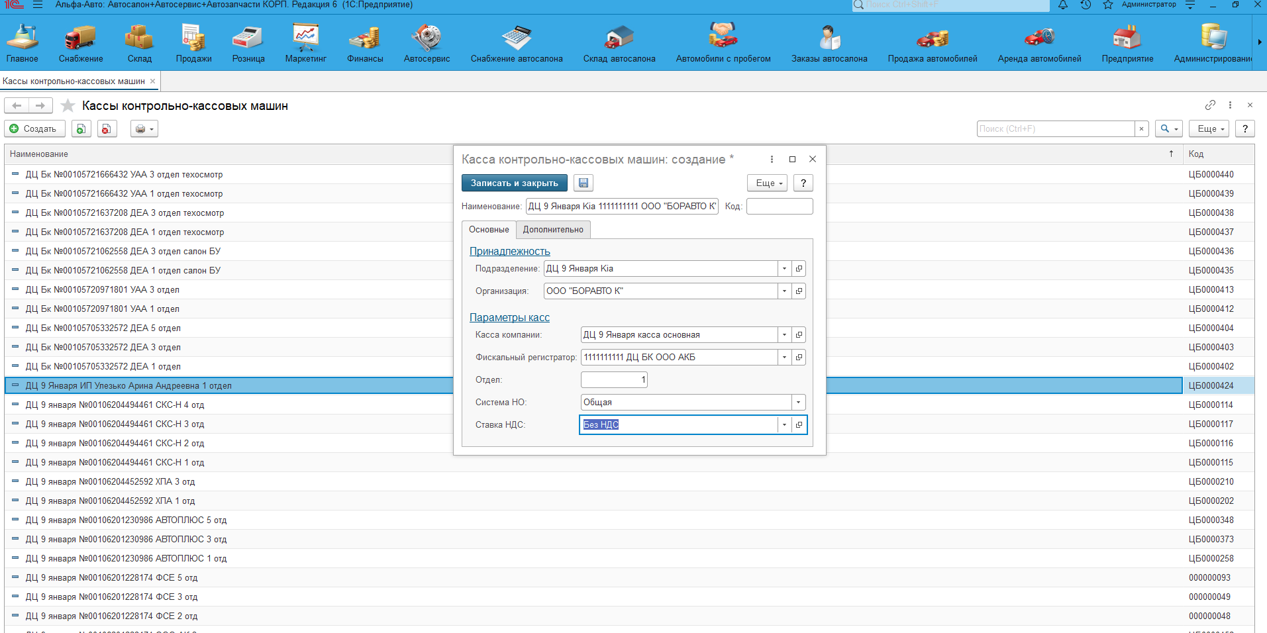Open the Снабжение автосалона section

(x=517, y=44)
